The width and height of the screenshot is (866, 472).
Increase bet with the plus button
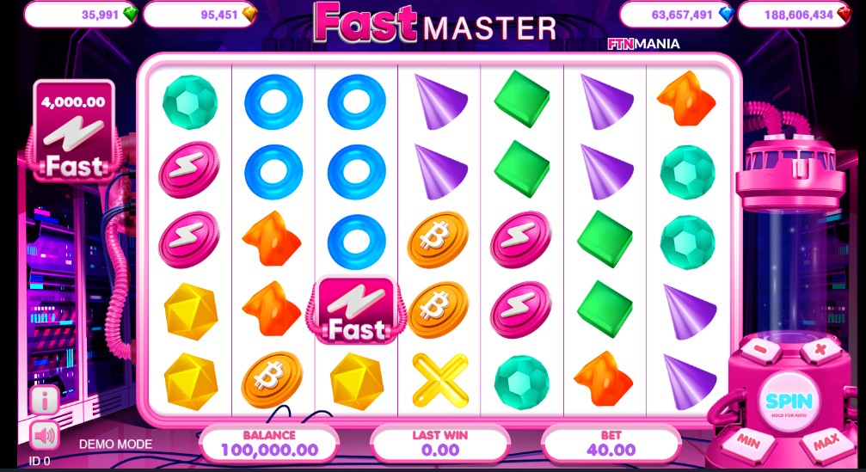(x=820, y=350)
